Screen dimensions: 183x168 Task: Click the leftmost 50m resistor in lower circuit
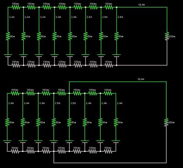[7, 122]
